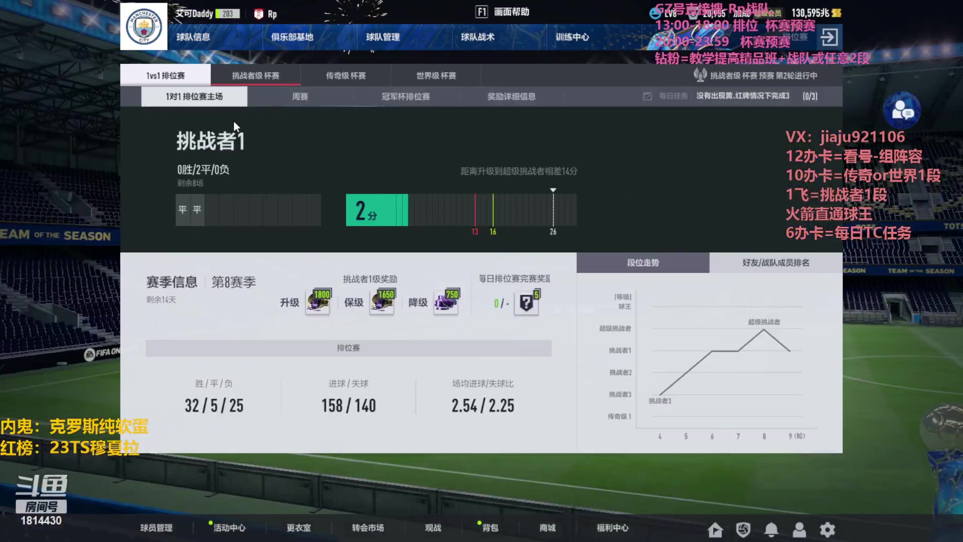Open the home icon on bottom toolbar
963x542 pixels.
point(715,529)
